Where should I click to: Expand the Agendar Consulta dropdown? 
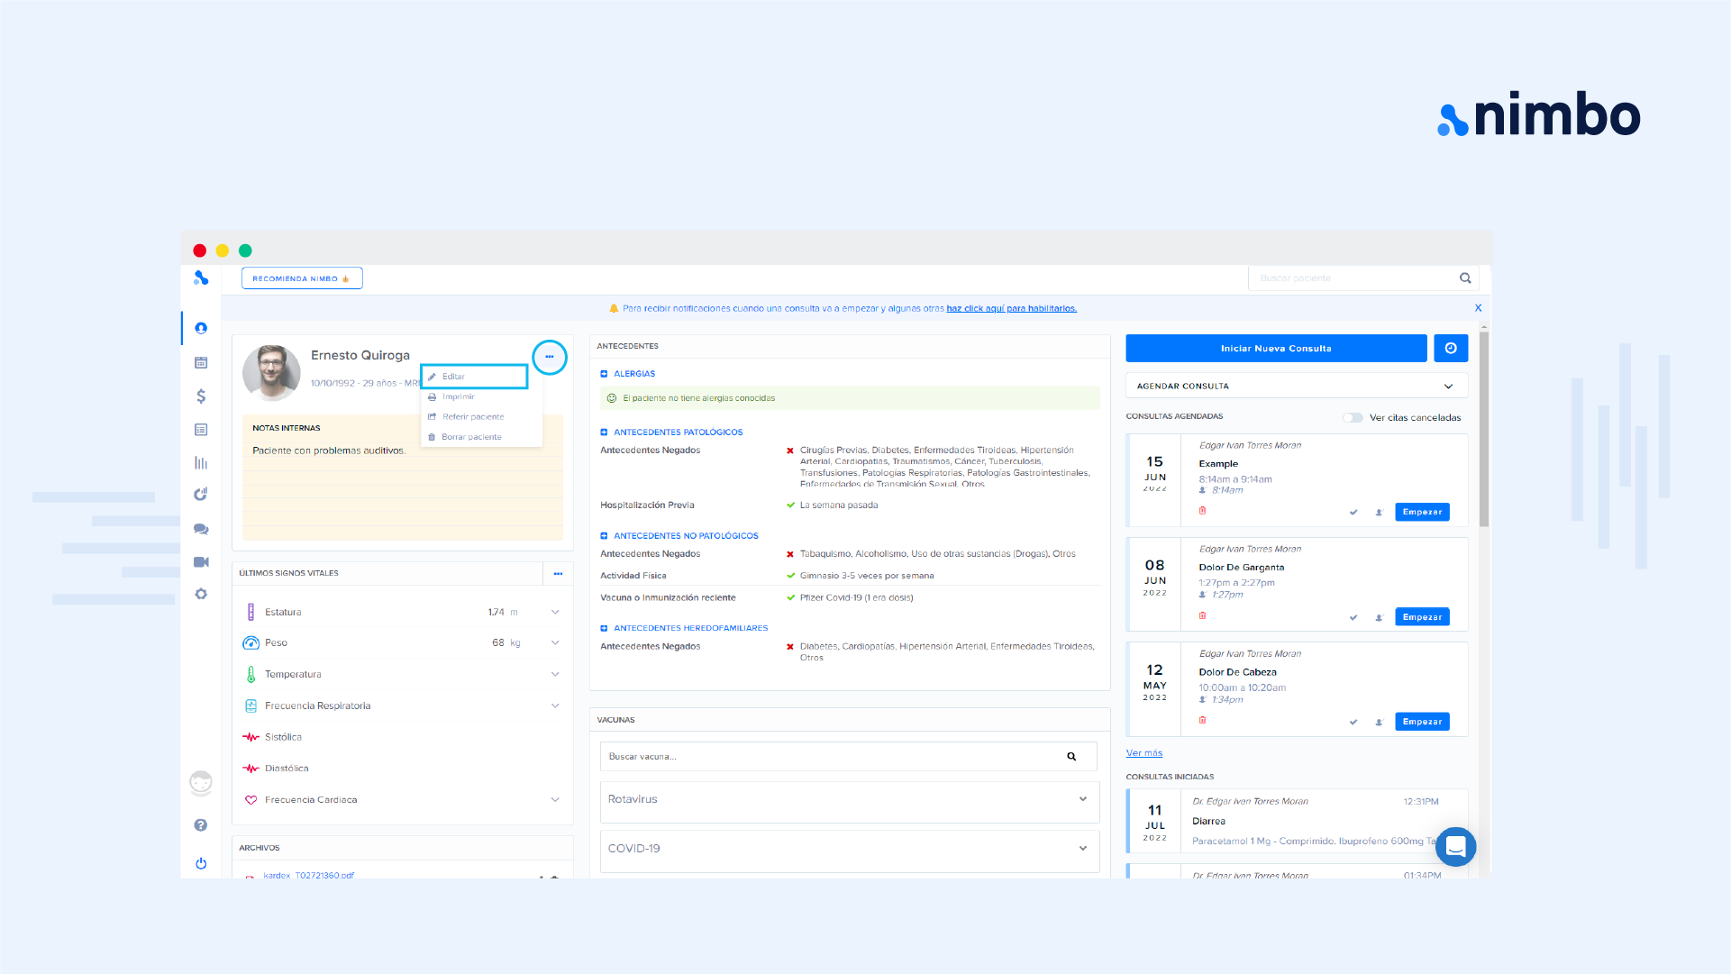tap(1448, 386)
